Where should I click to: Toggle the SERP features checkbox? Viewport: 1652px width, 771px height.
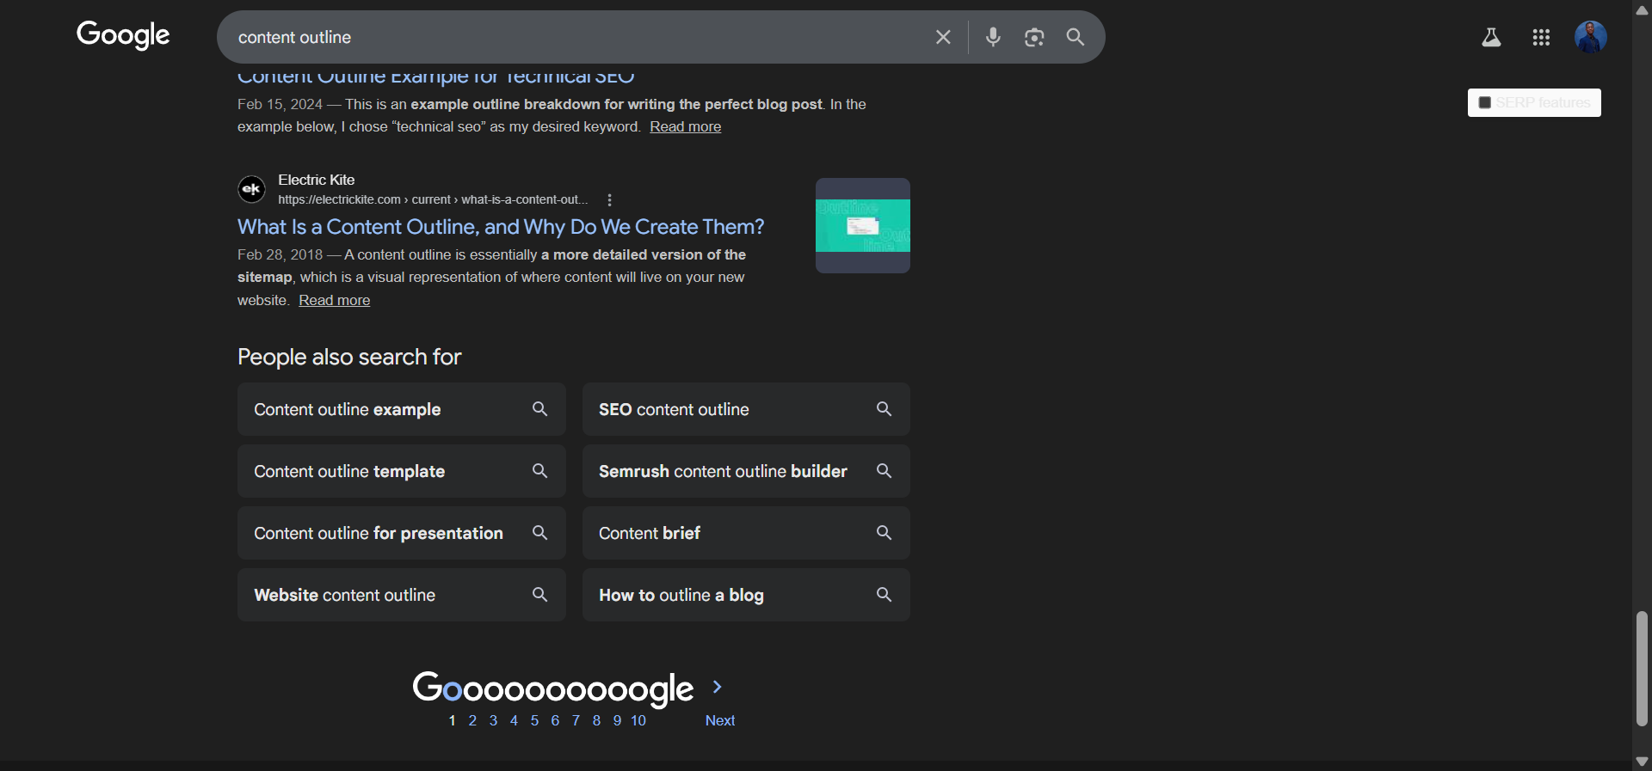click(1484, 102)
